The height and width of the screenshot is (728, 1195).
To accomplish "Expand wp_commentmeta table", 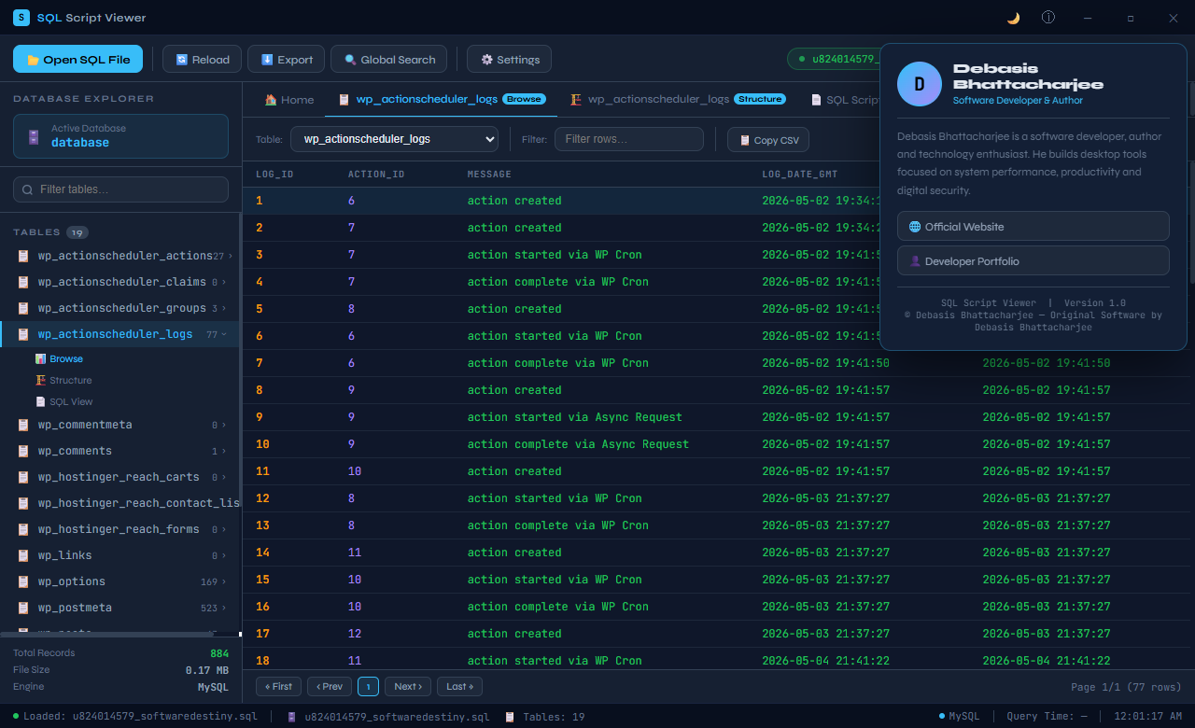I will [226, 425].
